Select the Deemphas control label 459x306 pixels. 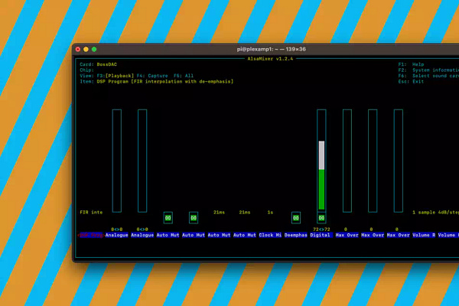click(x=296, y=235)
